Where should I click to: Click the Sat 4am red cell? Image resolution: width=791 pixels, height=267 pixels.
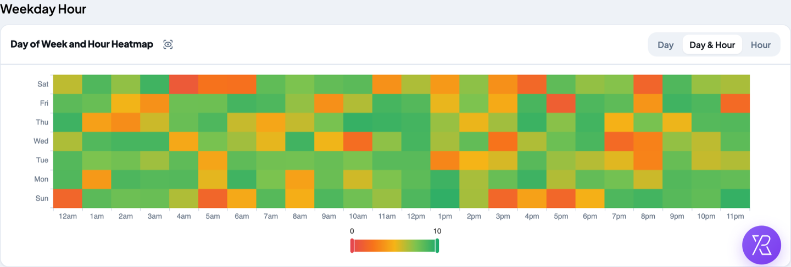pyautogui.click(x=184, y=84)
